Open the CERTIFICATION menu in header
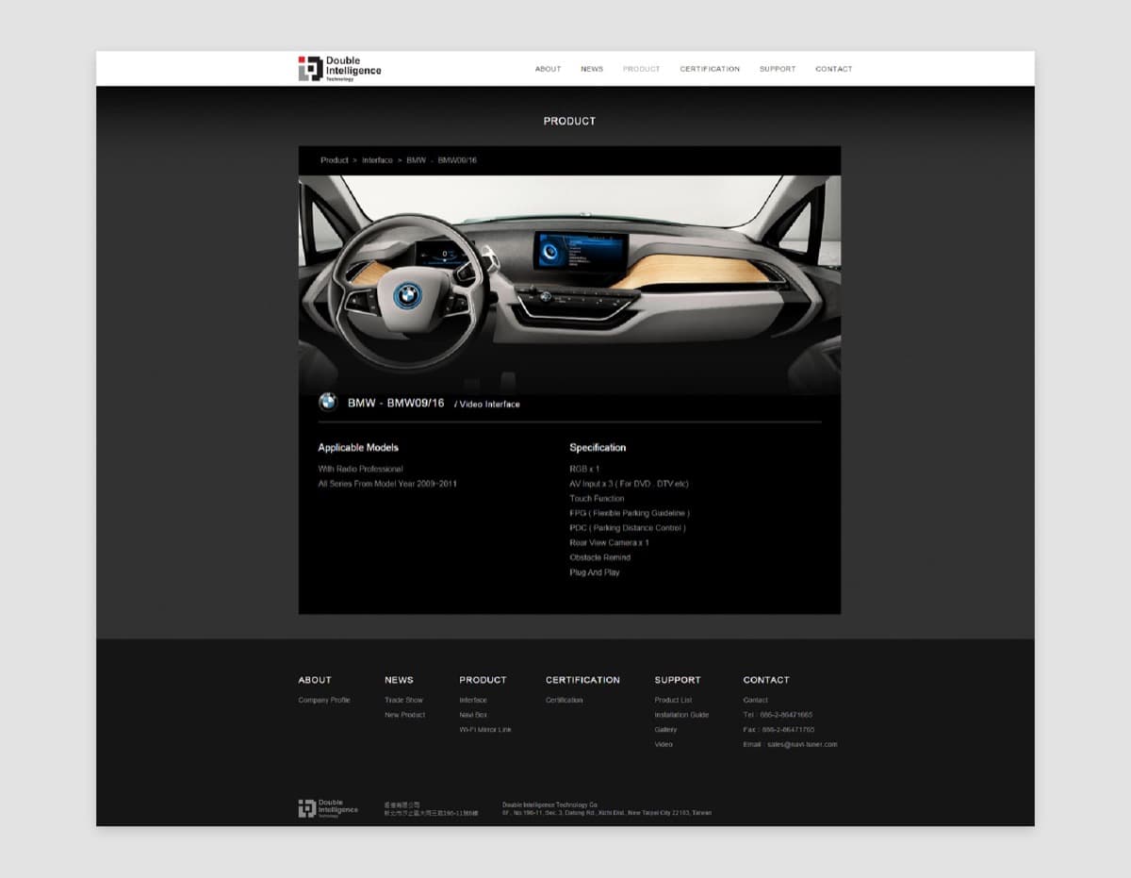1131x878 pixels. pyautogui.click(x=710, y=69)
